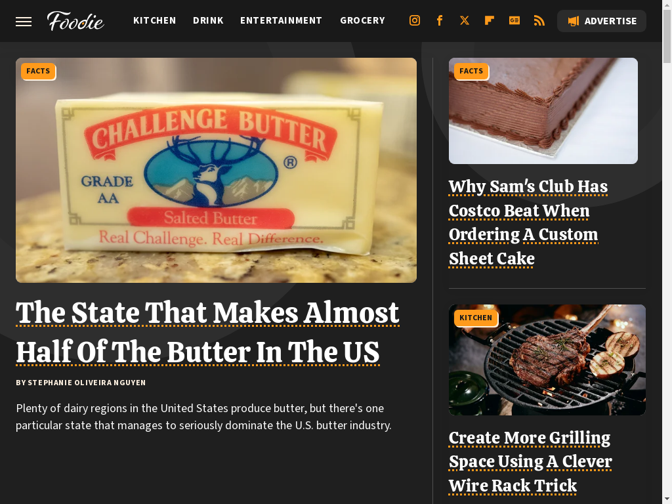The width and height of the screenshot is (672, 504).
Task: Open the Google News icon
Action: 514,20
